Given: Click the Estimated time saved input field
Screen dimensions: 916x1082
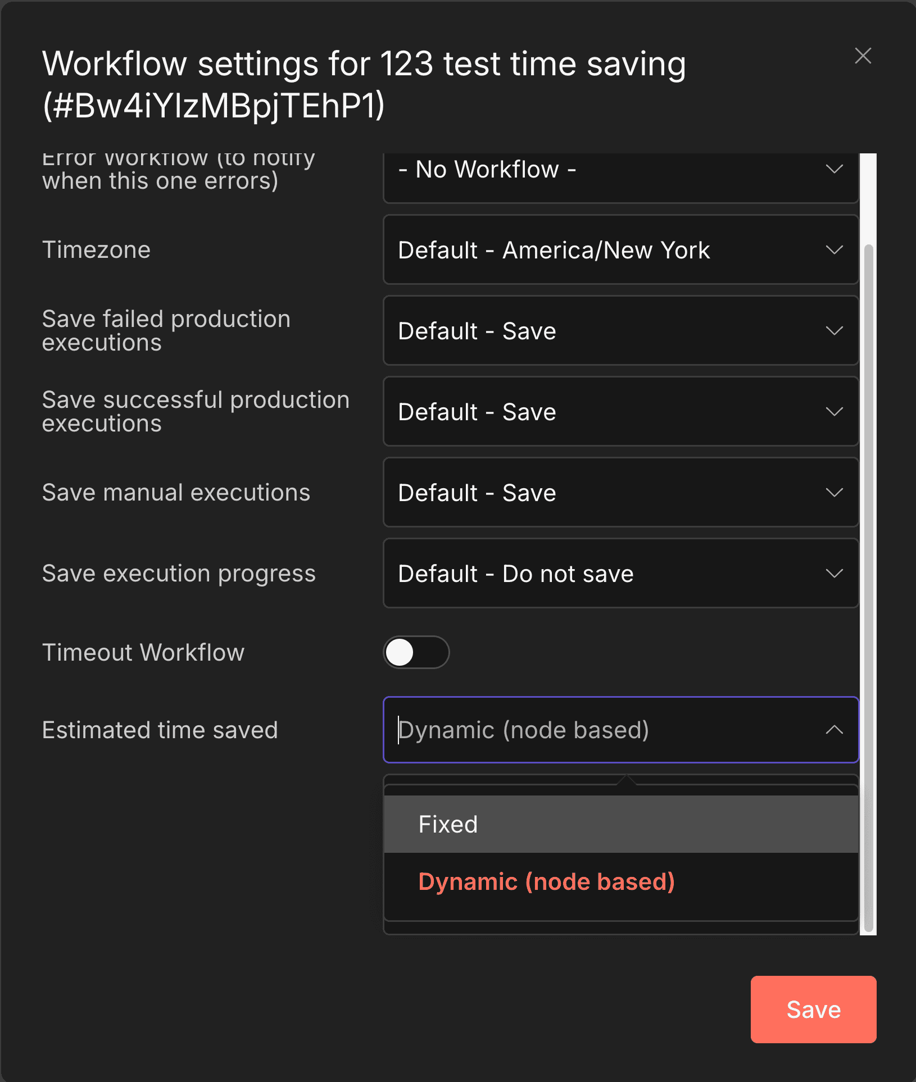Looking at the screenshot, I should pos(562,730).
